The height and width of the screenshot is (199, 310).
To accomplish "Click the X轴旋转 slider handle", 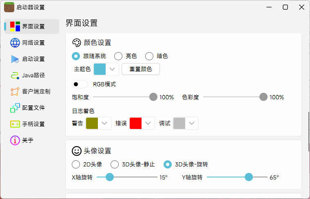I will coord(109,177).
